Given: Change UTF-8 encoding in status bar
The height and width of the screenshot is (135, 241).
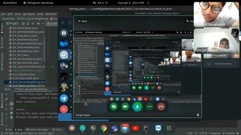Looking at the screenshot, I should coord(203,133).
